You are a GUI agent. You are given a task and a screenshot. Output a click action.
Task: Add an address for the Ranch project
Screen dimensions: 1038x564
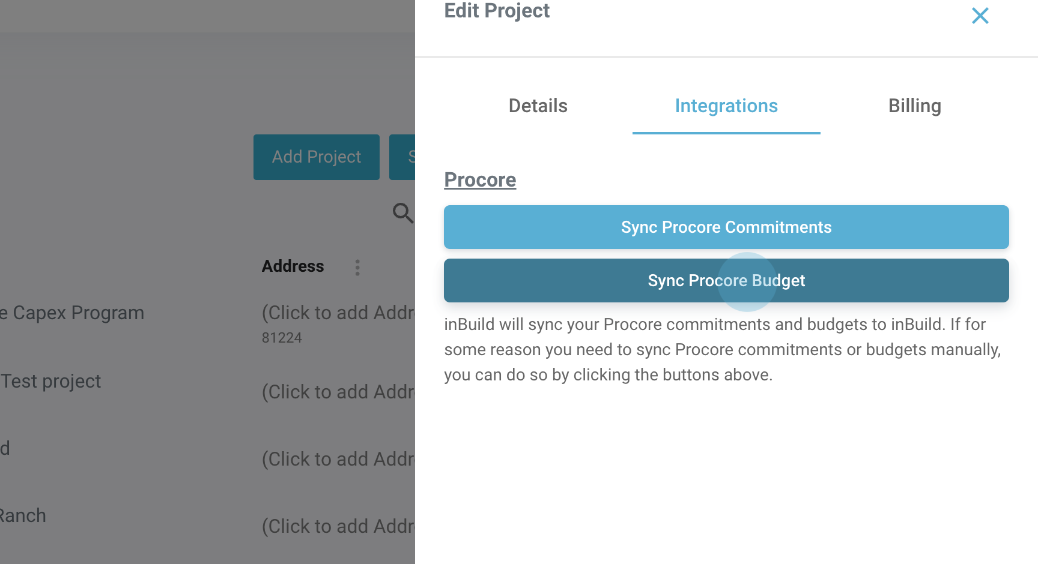coord(338,527)
